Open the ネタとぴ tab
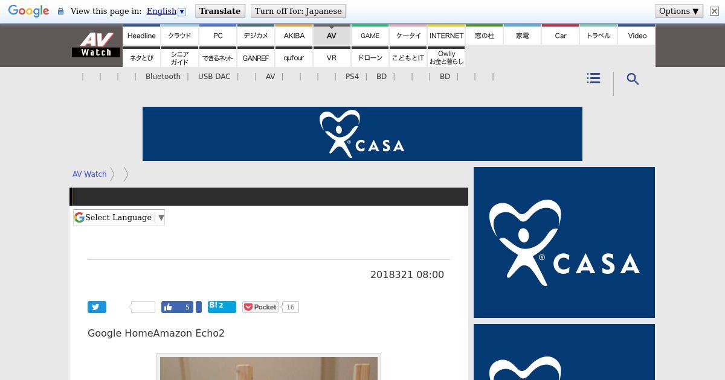The image size is (725, 380). [141, 57]
